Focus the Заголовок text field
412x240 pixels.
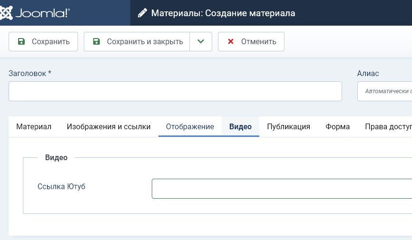pos(175,91)
